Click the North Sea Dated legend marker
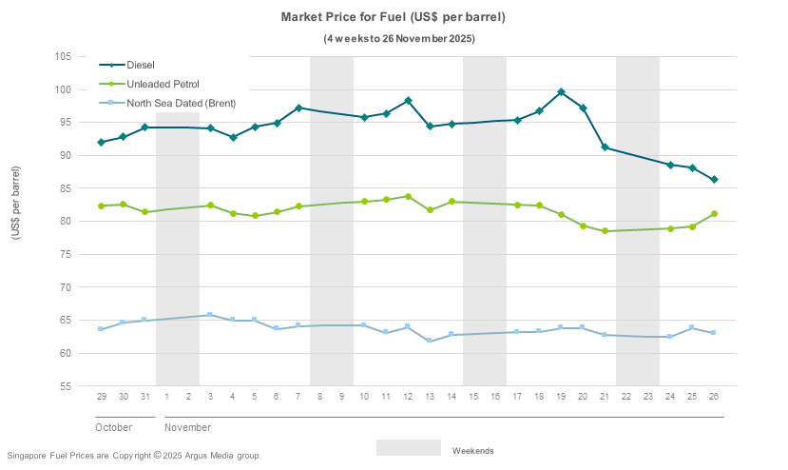 pos(111,103)
